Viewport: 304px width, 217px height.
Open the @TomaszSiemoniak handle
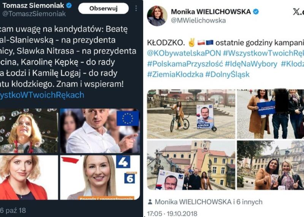coord(34,14)
